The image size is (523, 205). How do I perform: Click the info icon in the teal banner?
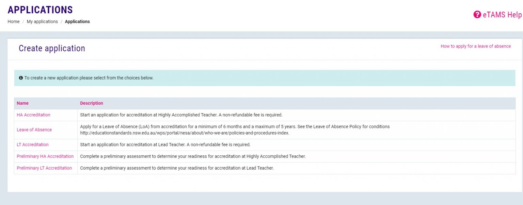point(21,78)
